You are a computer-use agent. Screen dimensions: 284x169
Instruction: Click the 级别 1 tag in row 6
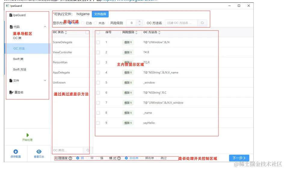(x=128, y=93)
